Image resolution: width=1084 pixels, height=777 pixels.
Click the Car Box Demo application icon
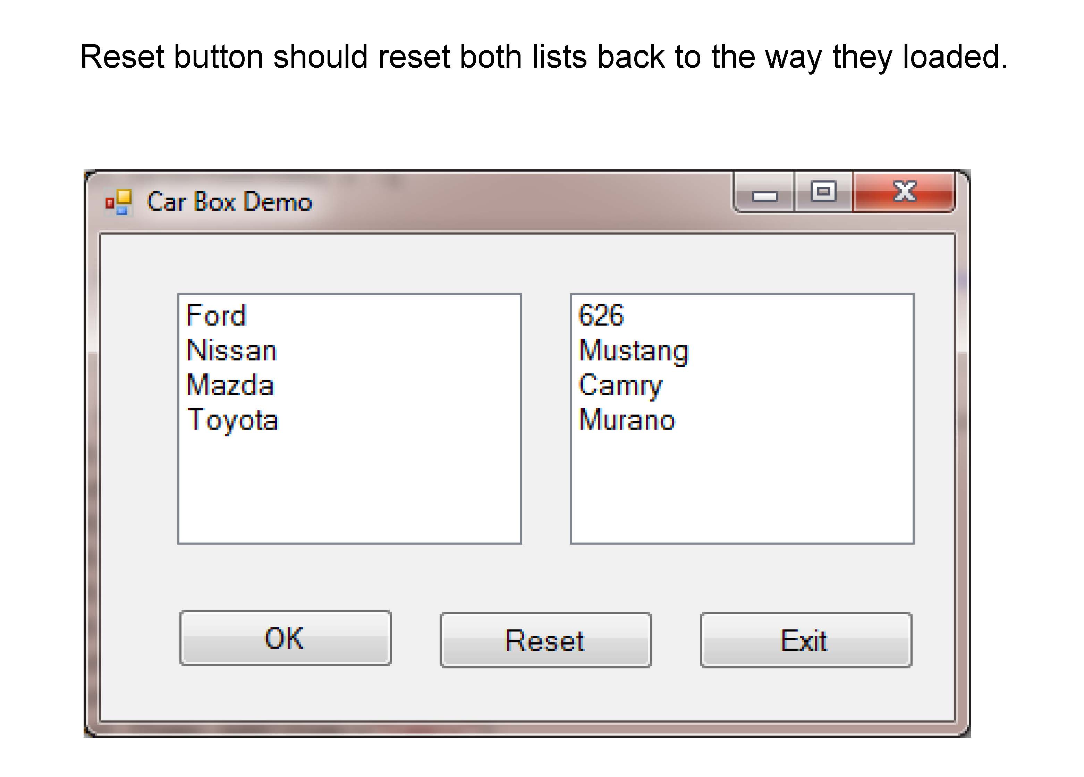coord(118,202)
